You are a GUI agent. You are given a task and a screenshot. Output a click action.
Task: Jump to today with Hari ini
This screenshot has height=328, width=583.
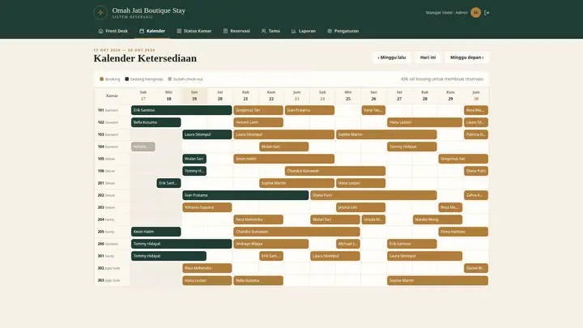(428, 58)
